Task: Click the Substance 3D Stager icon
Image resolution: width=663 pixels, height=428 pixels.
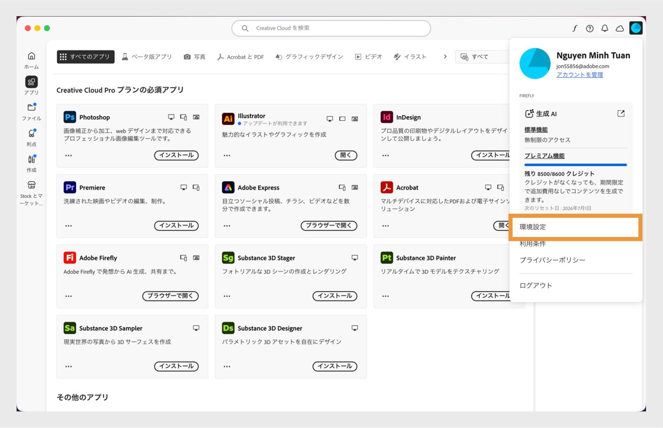Action: 228,258
